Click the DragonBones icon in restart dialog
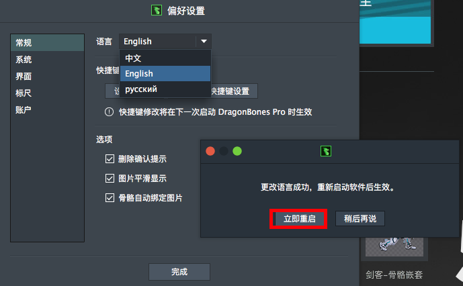 (326, 151)
